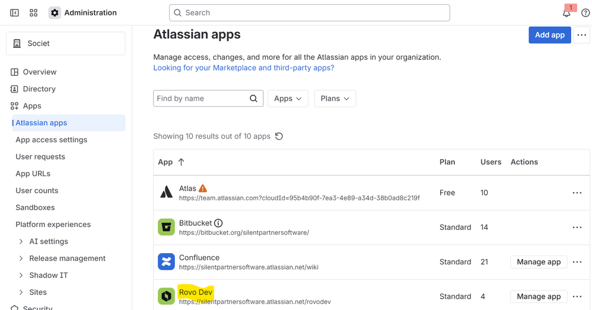Click the Atlas team.atlassian.com URL
Image resolution: width=592 pixels, height=310 pixels.
coord(300,198)
